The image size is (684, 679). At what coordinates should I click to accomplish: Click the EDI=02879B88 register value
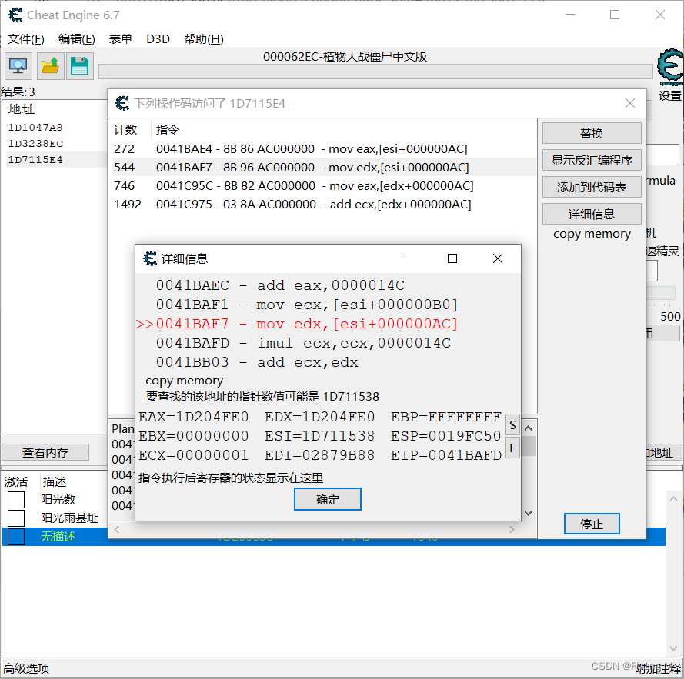(319, 455)
